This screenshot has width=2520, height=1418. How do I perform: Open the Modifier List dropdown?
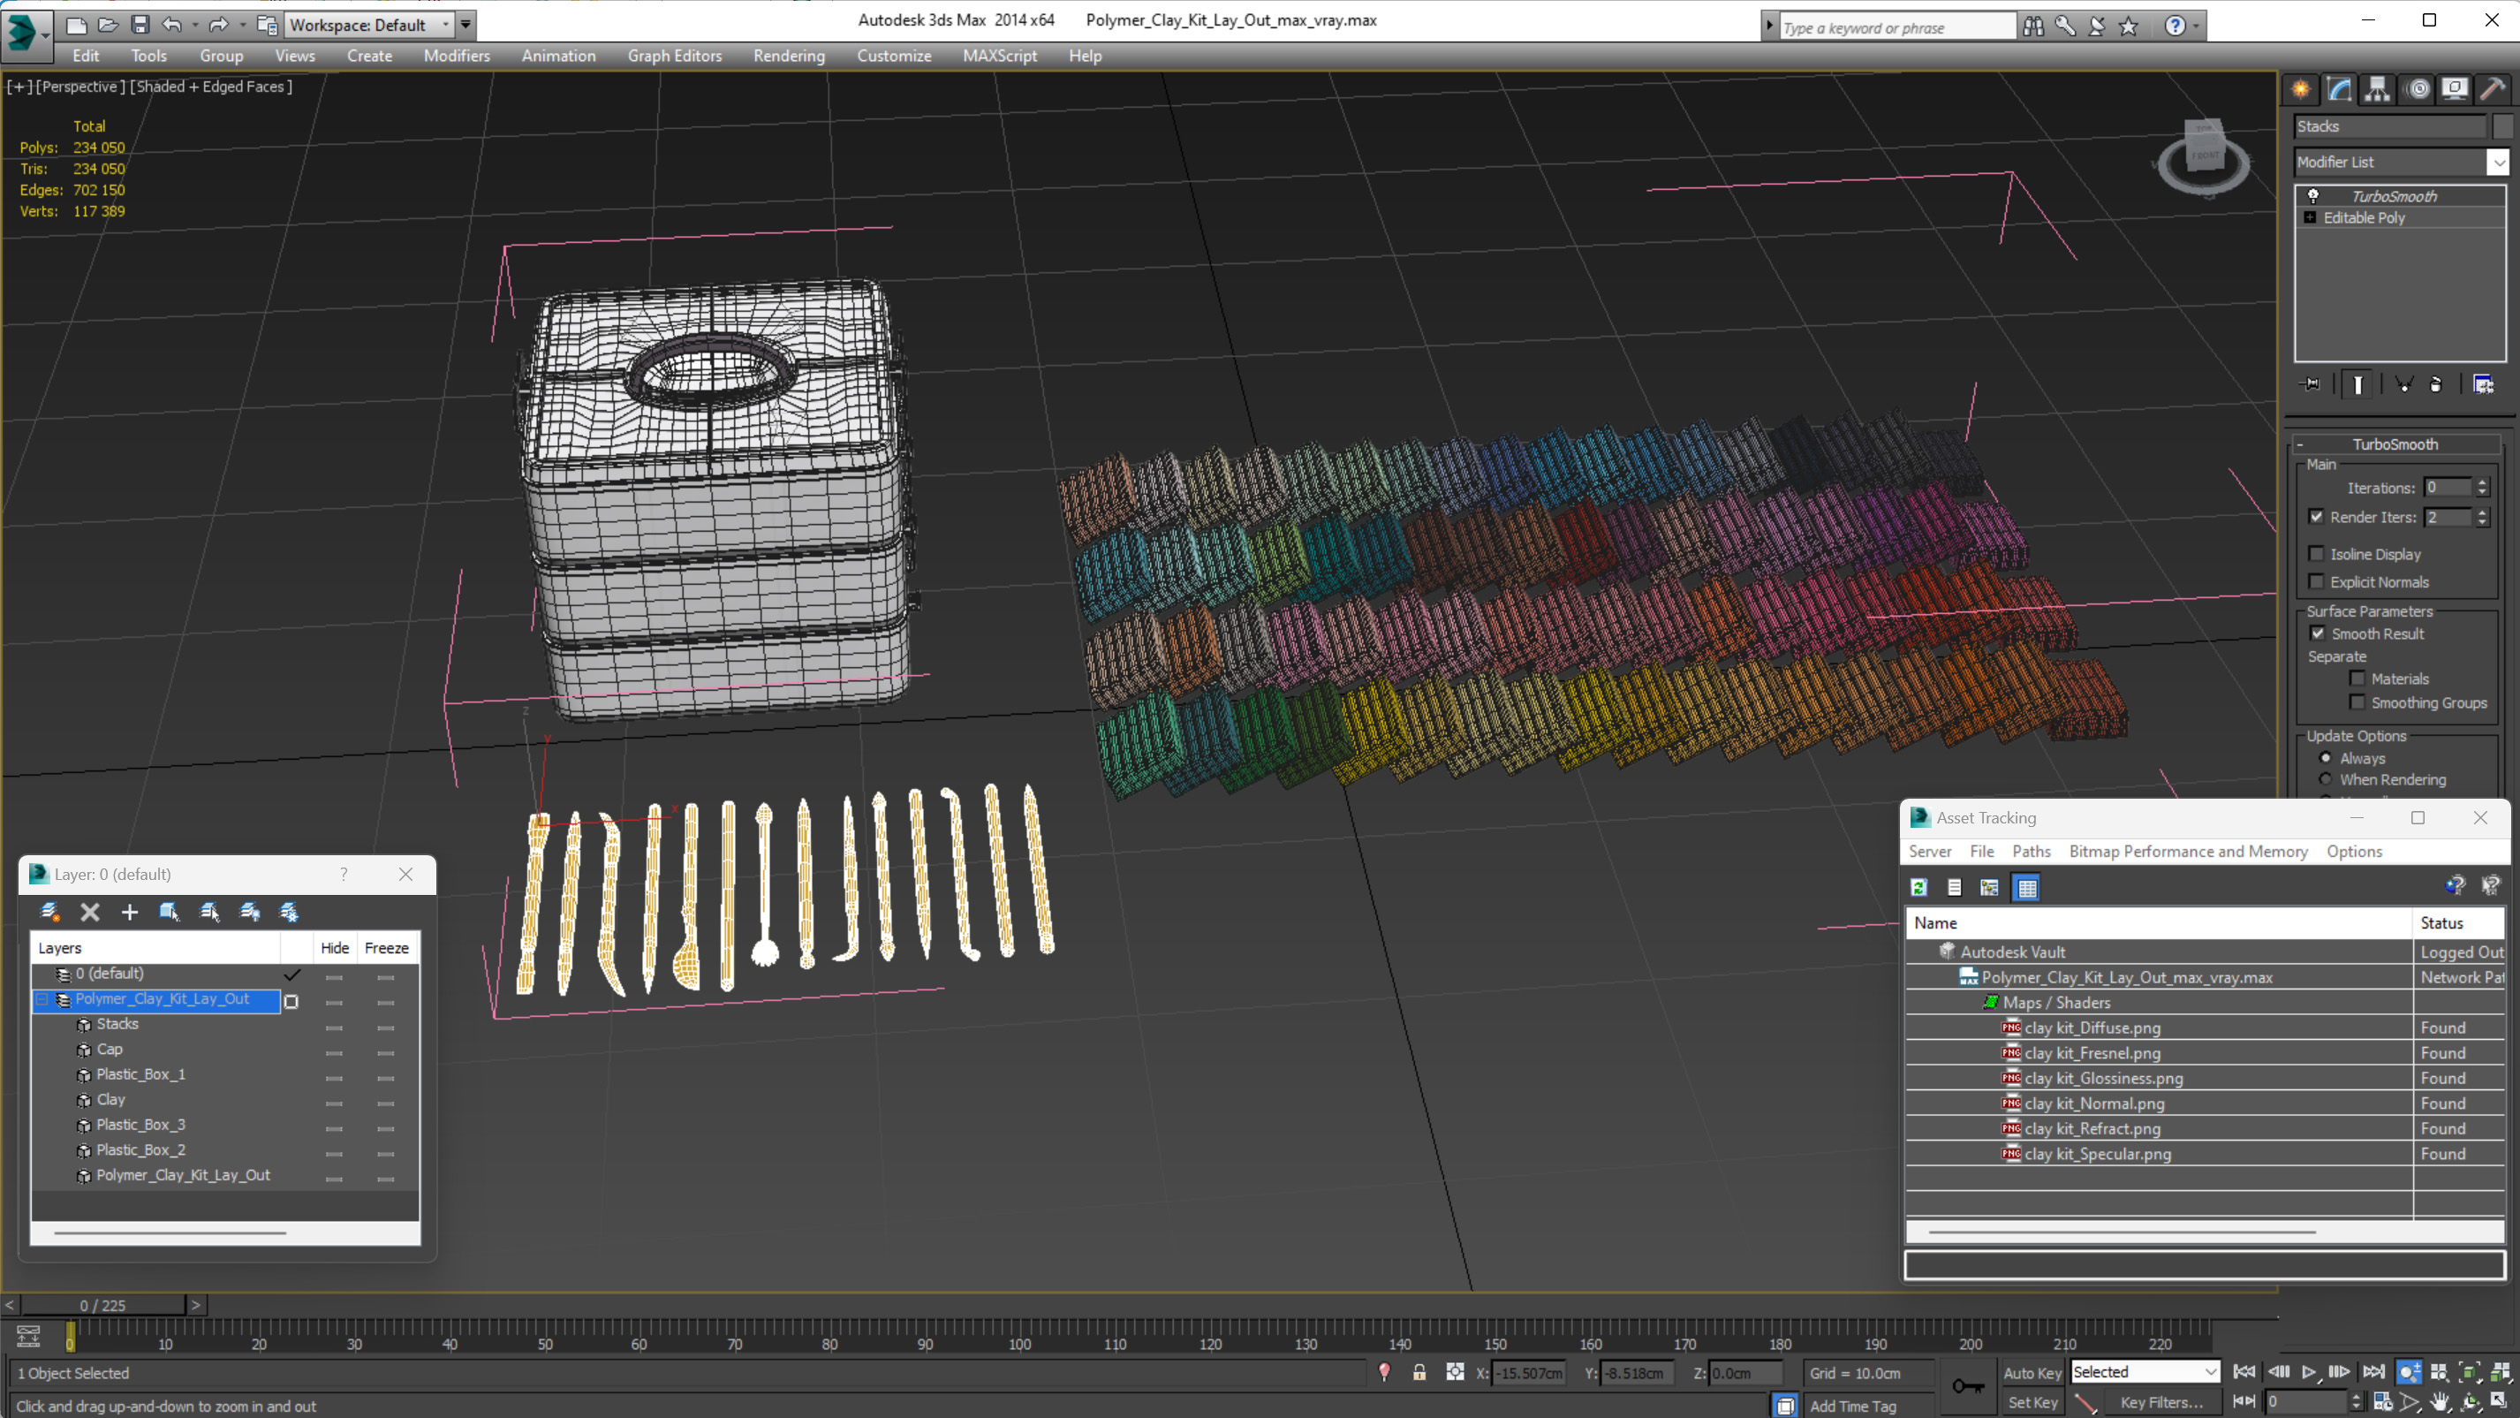[2499, 162]
